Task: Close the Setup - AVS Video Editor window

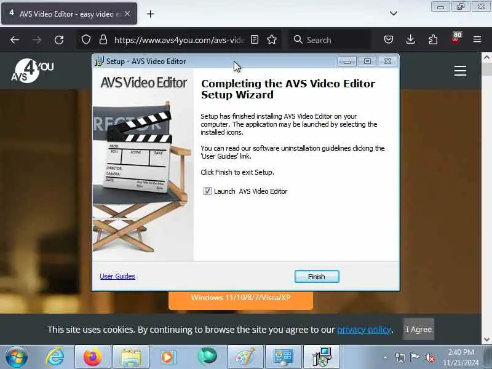Action: (x=388, y=61)
